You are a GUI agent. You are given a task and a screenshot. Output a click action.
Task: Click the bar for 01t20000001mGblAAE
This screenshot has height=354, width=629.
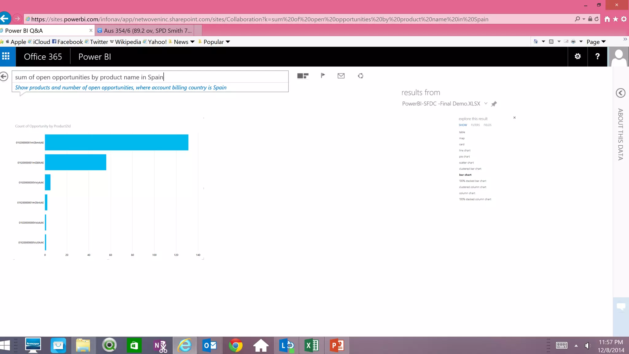76,162
